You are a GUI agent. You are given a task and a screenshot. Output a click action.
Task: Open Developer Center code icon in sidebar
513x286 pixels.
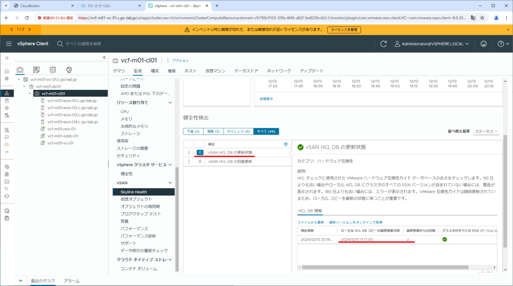[x=7, y=152]
